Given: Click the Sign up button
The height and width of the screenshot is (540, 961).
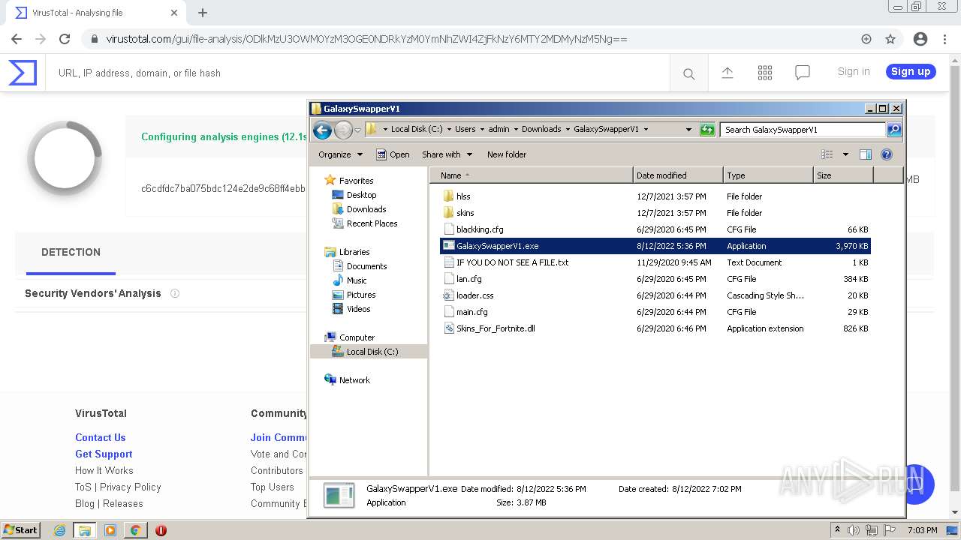Looking at the screenshot, I should [911, 71].
